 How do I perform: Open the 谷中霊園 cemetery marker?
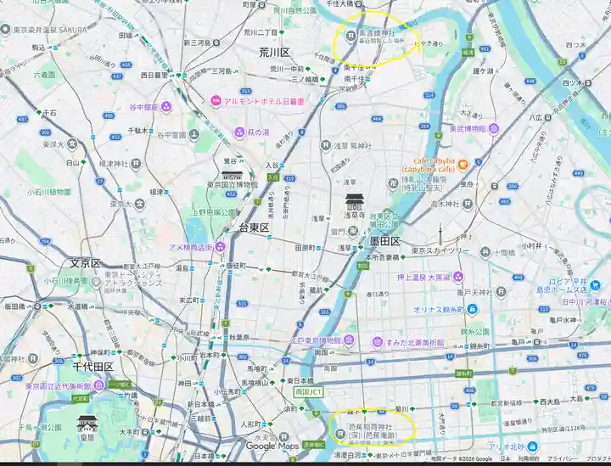tap(194, 135)
